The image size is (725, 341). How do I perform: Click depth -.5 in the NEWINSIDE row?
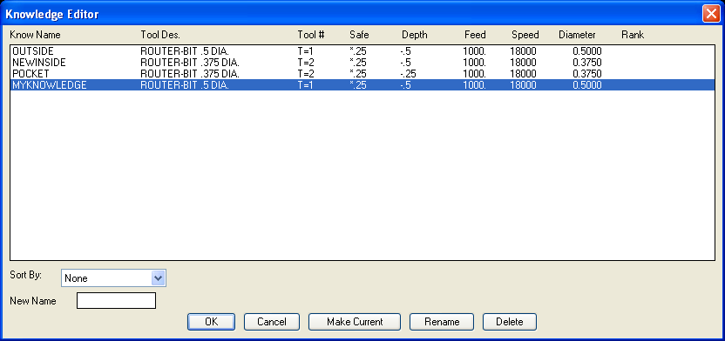tap(405, 63)
